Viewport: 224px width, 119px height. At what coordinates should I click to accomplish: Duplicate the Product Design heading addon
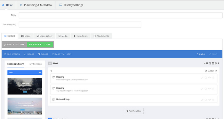click(x=206, y=78)
